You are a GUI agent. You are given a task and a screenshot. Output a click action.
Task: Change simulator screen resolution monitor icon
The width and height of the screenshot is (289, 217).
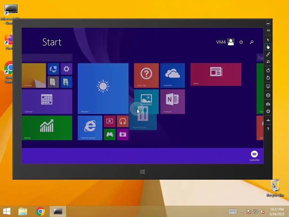click(268, 86)
